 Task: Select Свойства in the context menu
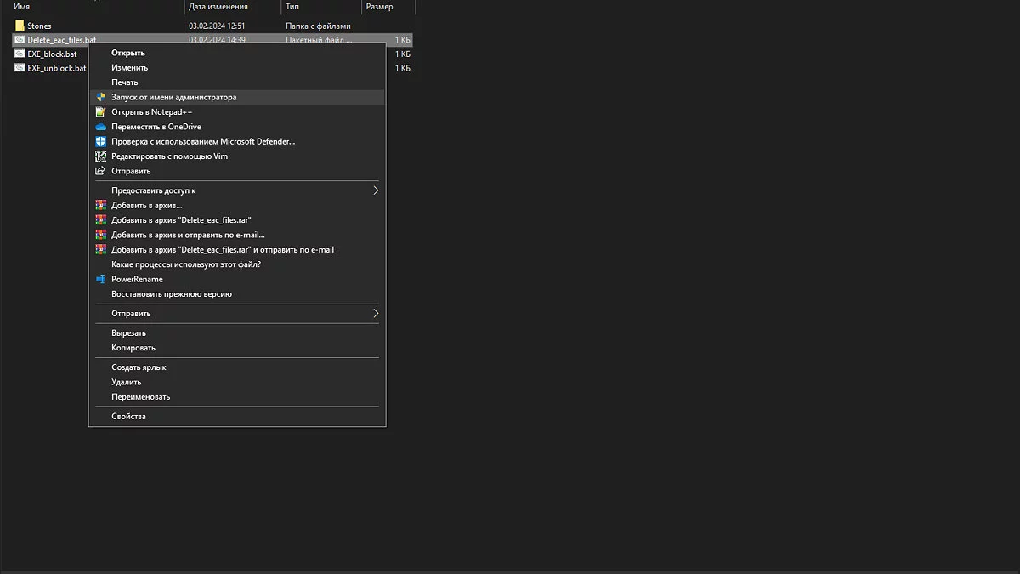click(x=128, y=416)
